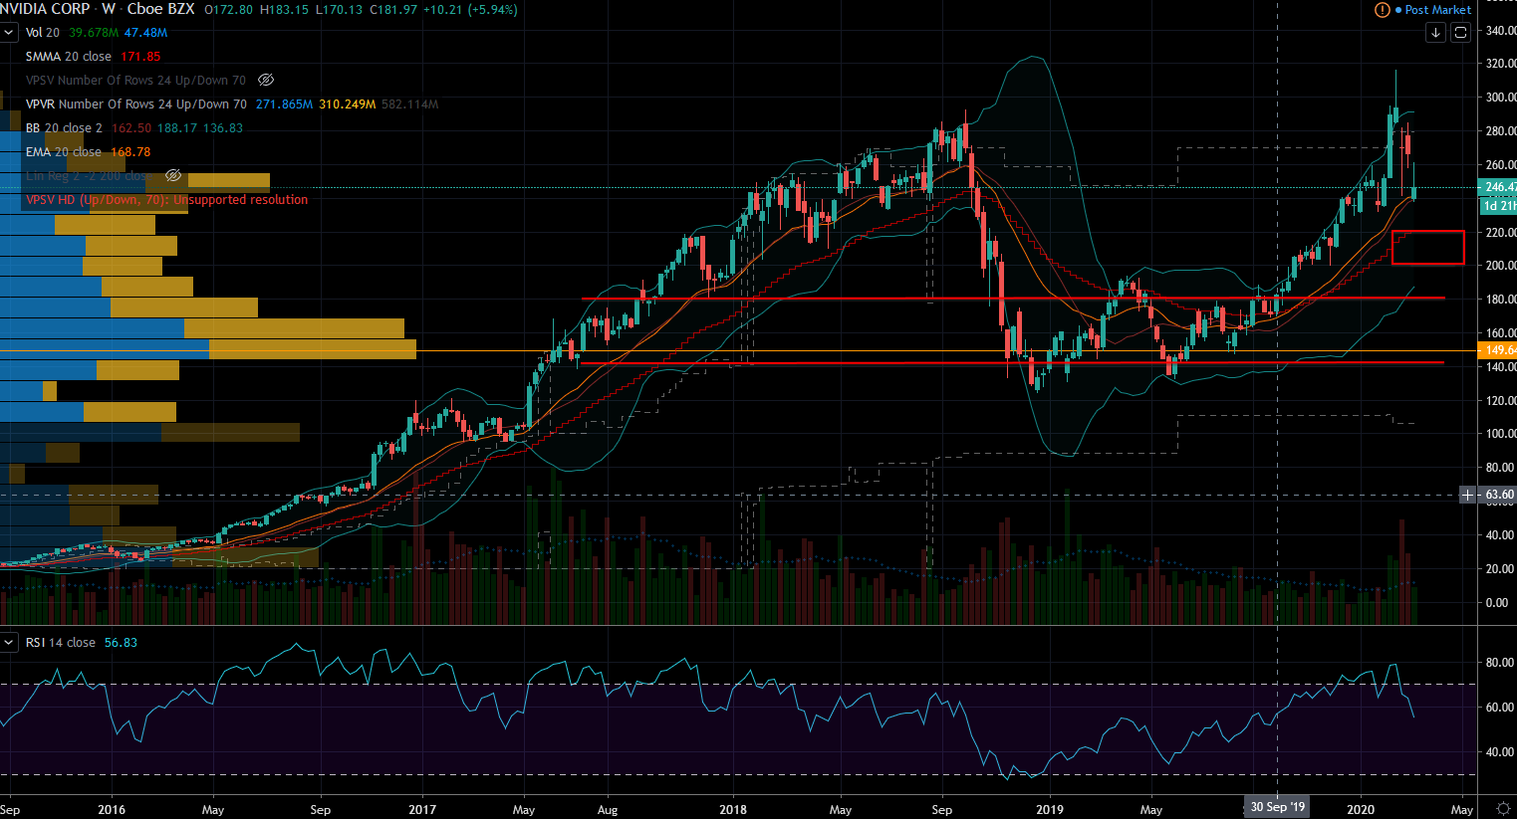Show the hidden Lin Reg indicator via eye icon
Viewport: 1517px width, 819px height.
[172, 175]
